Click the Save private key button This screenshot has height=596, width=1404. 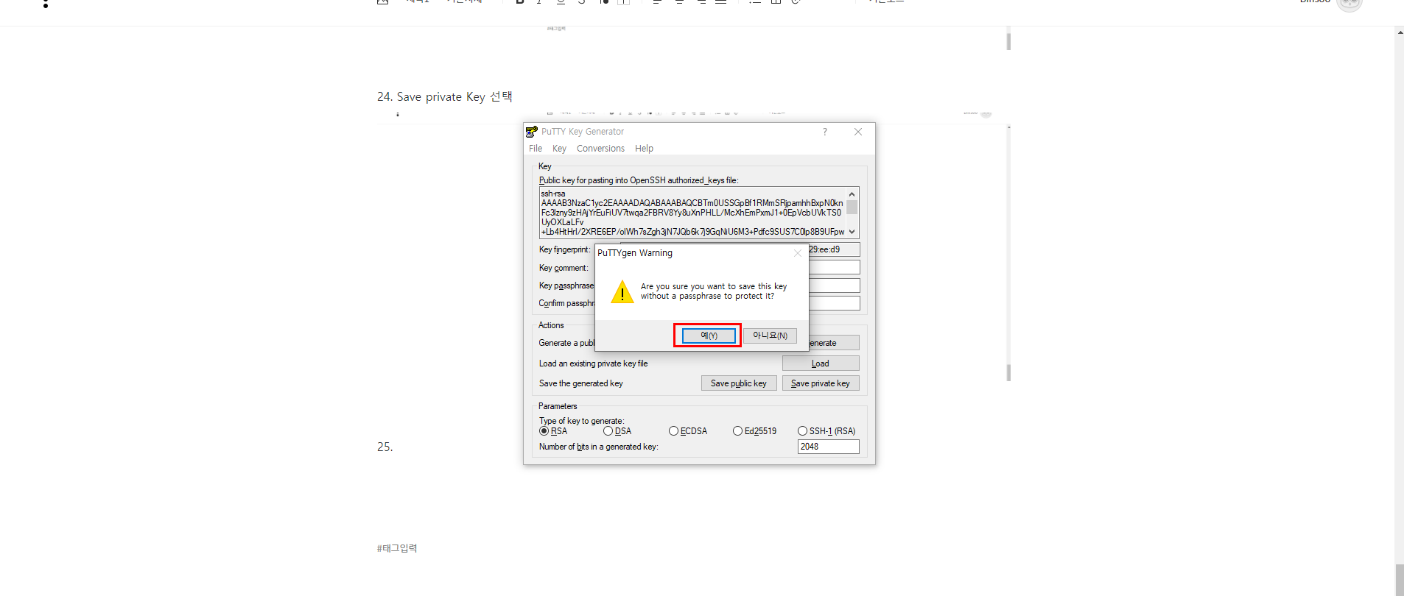[x=821, y=383]
